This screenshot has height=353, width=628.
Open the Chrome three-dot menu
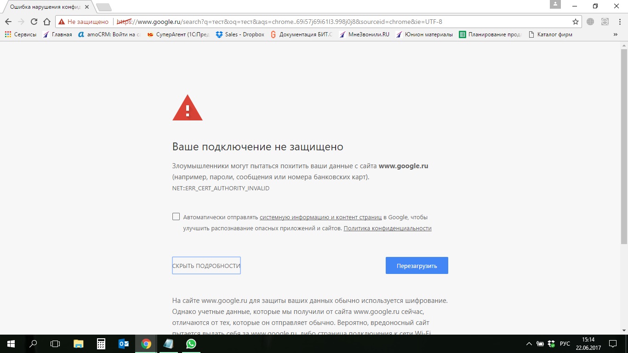(x=619, y=22)
